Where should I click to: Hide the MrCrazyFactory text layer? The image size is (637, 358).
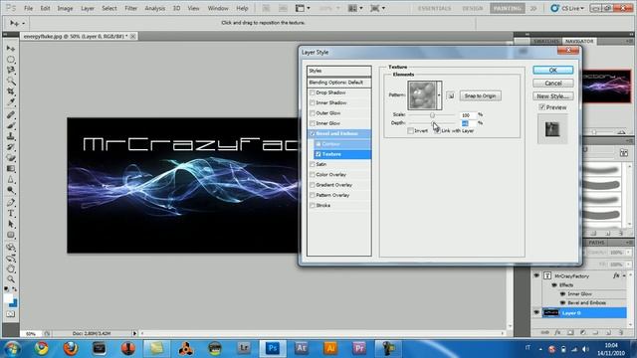tap(536, 275)
